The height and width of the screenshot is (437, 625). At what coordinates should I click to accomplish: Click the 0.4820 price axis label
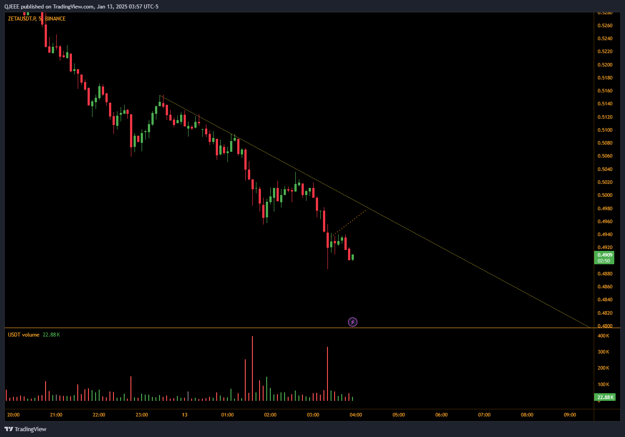605,313
